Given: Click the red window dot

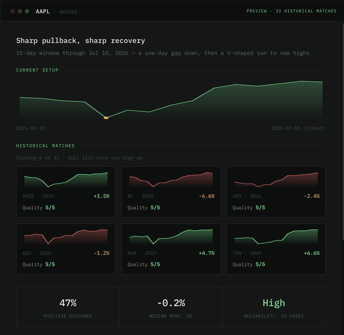Looking at the screenshot, I should click(13, 11).
